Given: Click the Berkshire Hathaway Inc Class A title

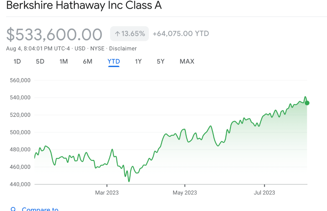Looking at the screenshot, I should click(x=84, y=6).
